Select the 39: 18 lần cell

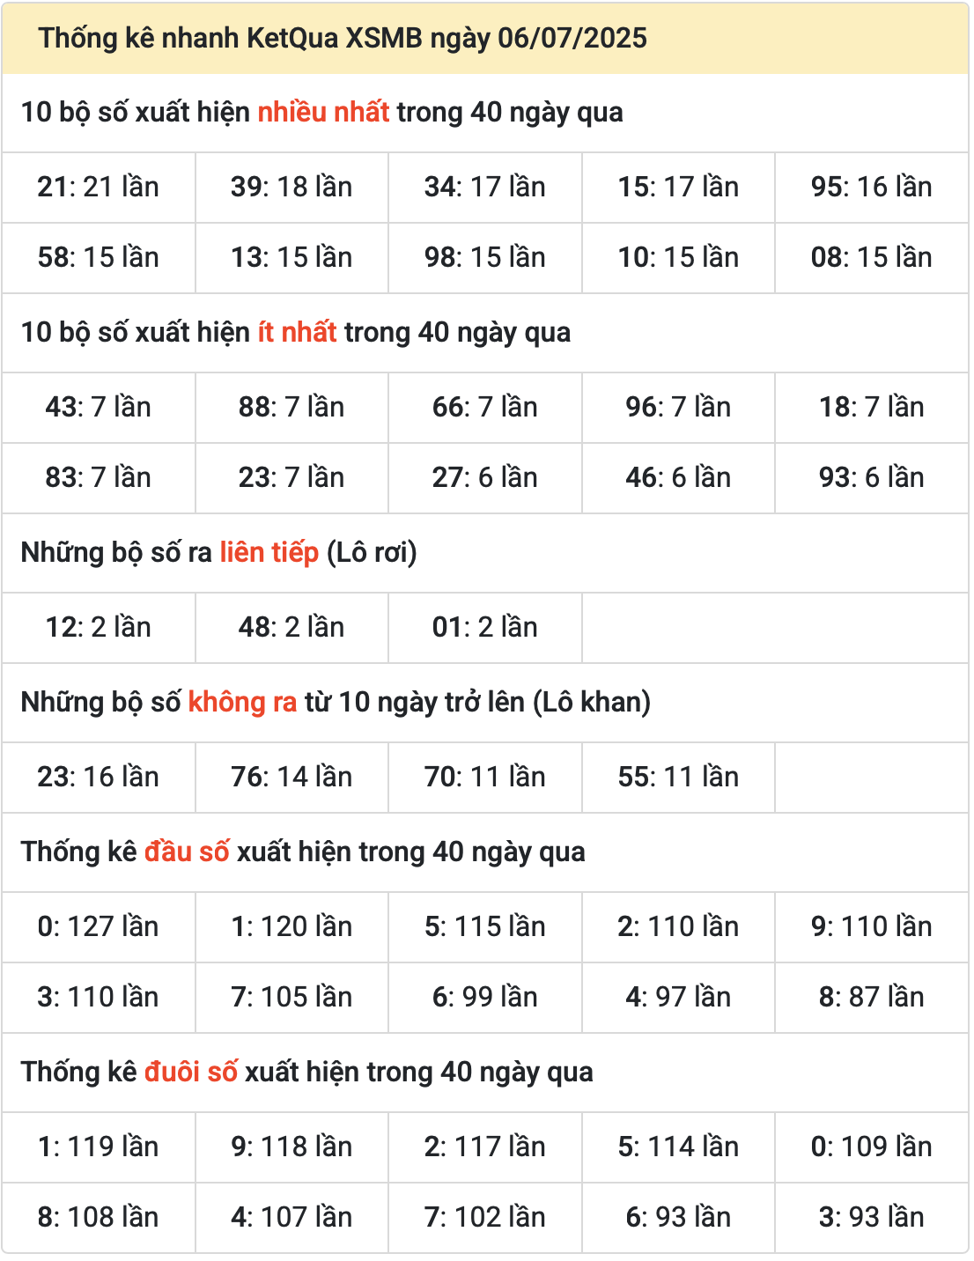pyautogui.click(x=291, y=188)
